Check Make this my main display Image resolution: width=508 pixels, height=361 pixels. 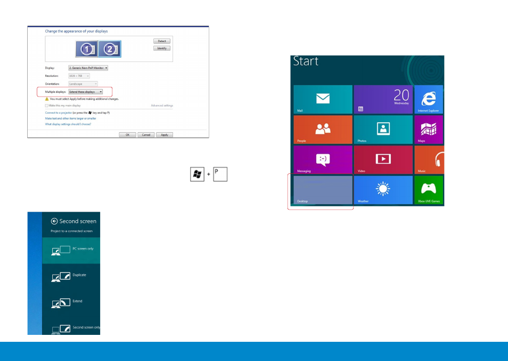tap(47, 106)
